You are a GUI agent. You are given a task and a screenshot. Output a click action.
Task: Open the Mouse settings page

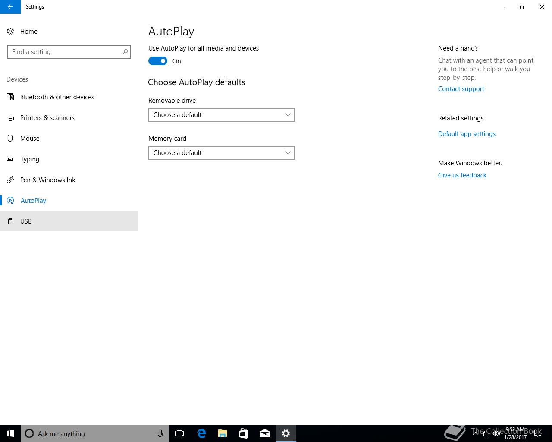pyautogui.click(x=69, y=139)
